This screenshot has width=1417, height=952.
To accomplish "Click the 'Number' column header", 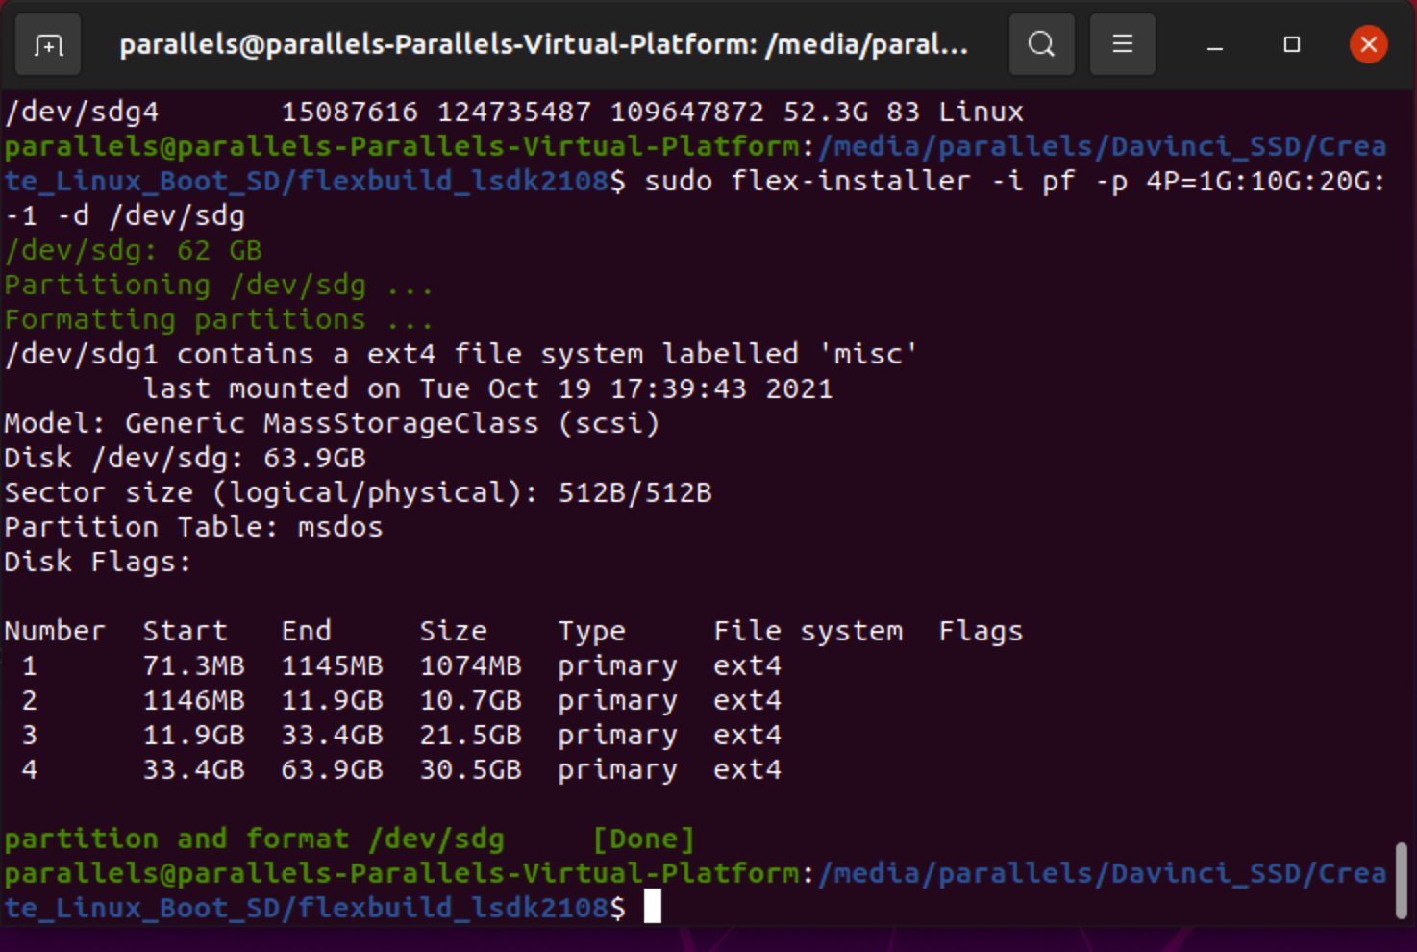I will click(55, 631).
